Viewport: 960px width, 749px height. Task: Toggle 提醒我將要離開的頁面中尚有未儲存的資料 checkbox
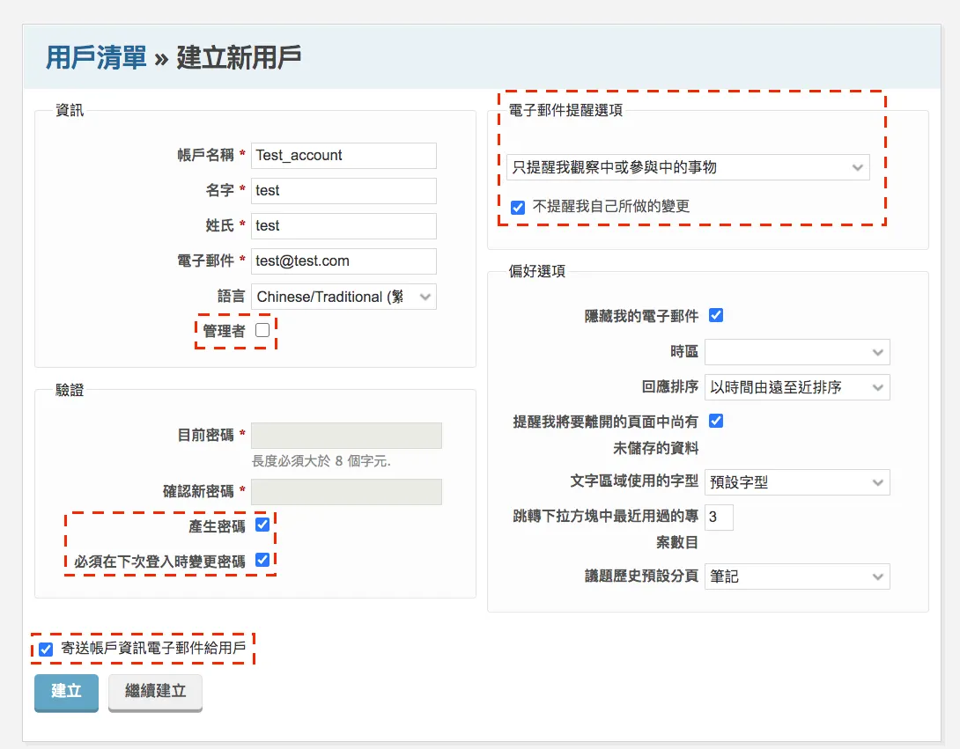click(x=716, y=421)
